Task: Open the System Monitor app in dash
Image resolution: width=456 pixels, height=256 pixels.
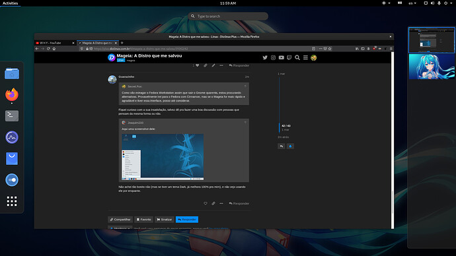Action: (x=12, y=137)
